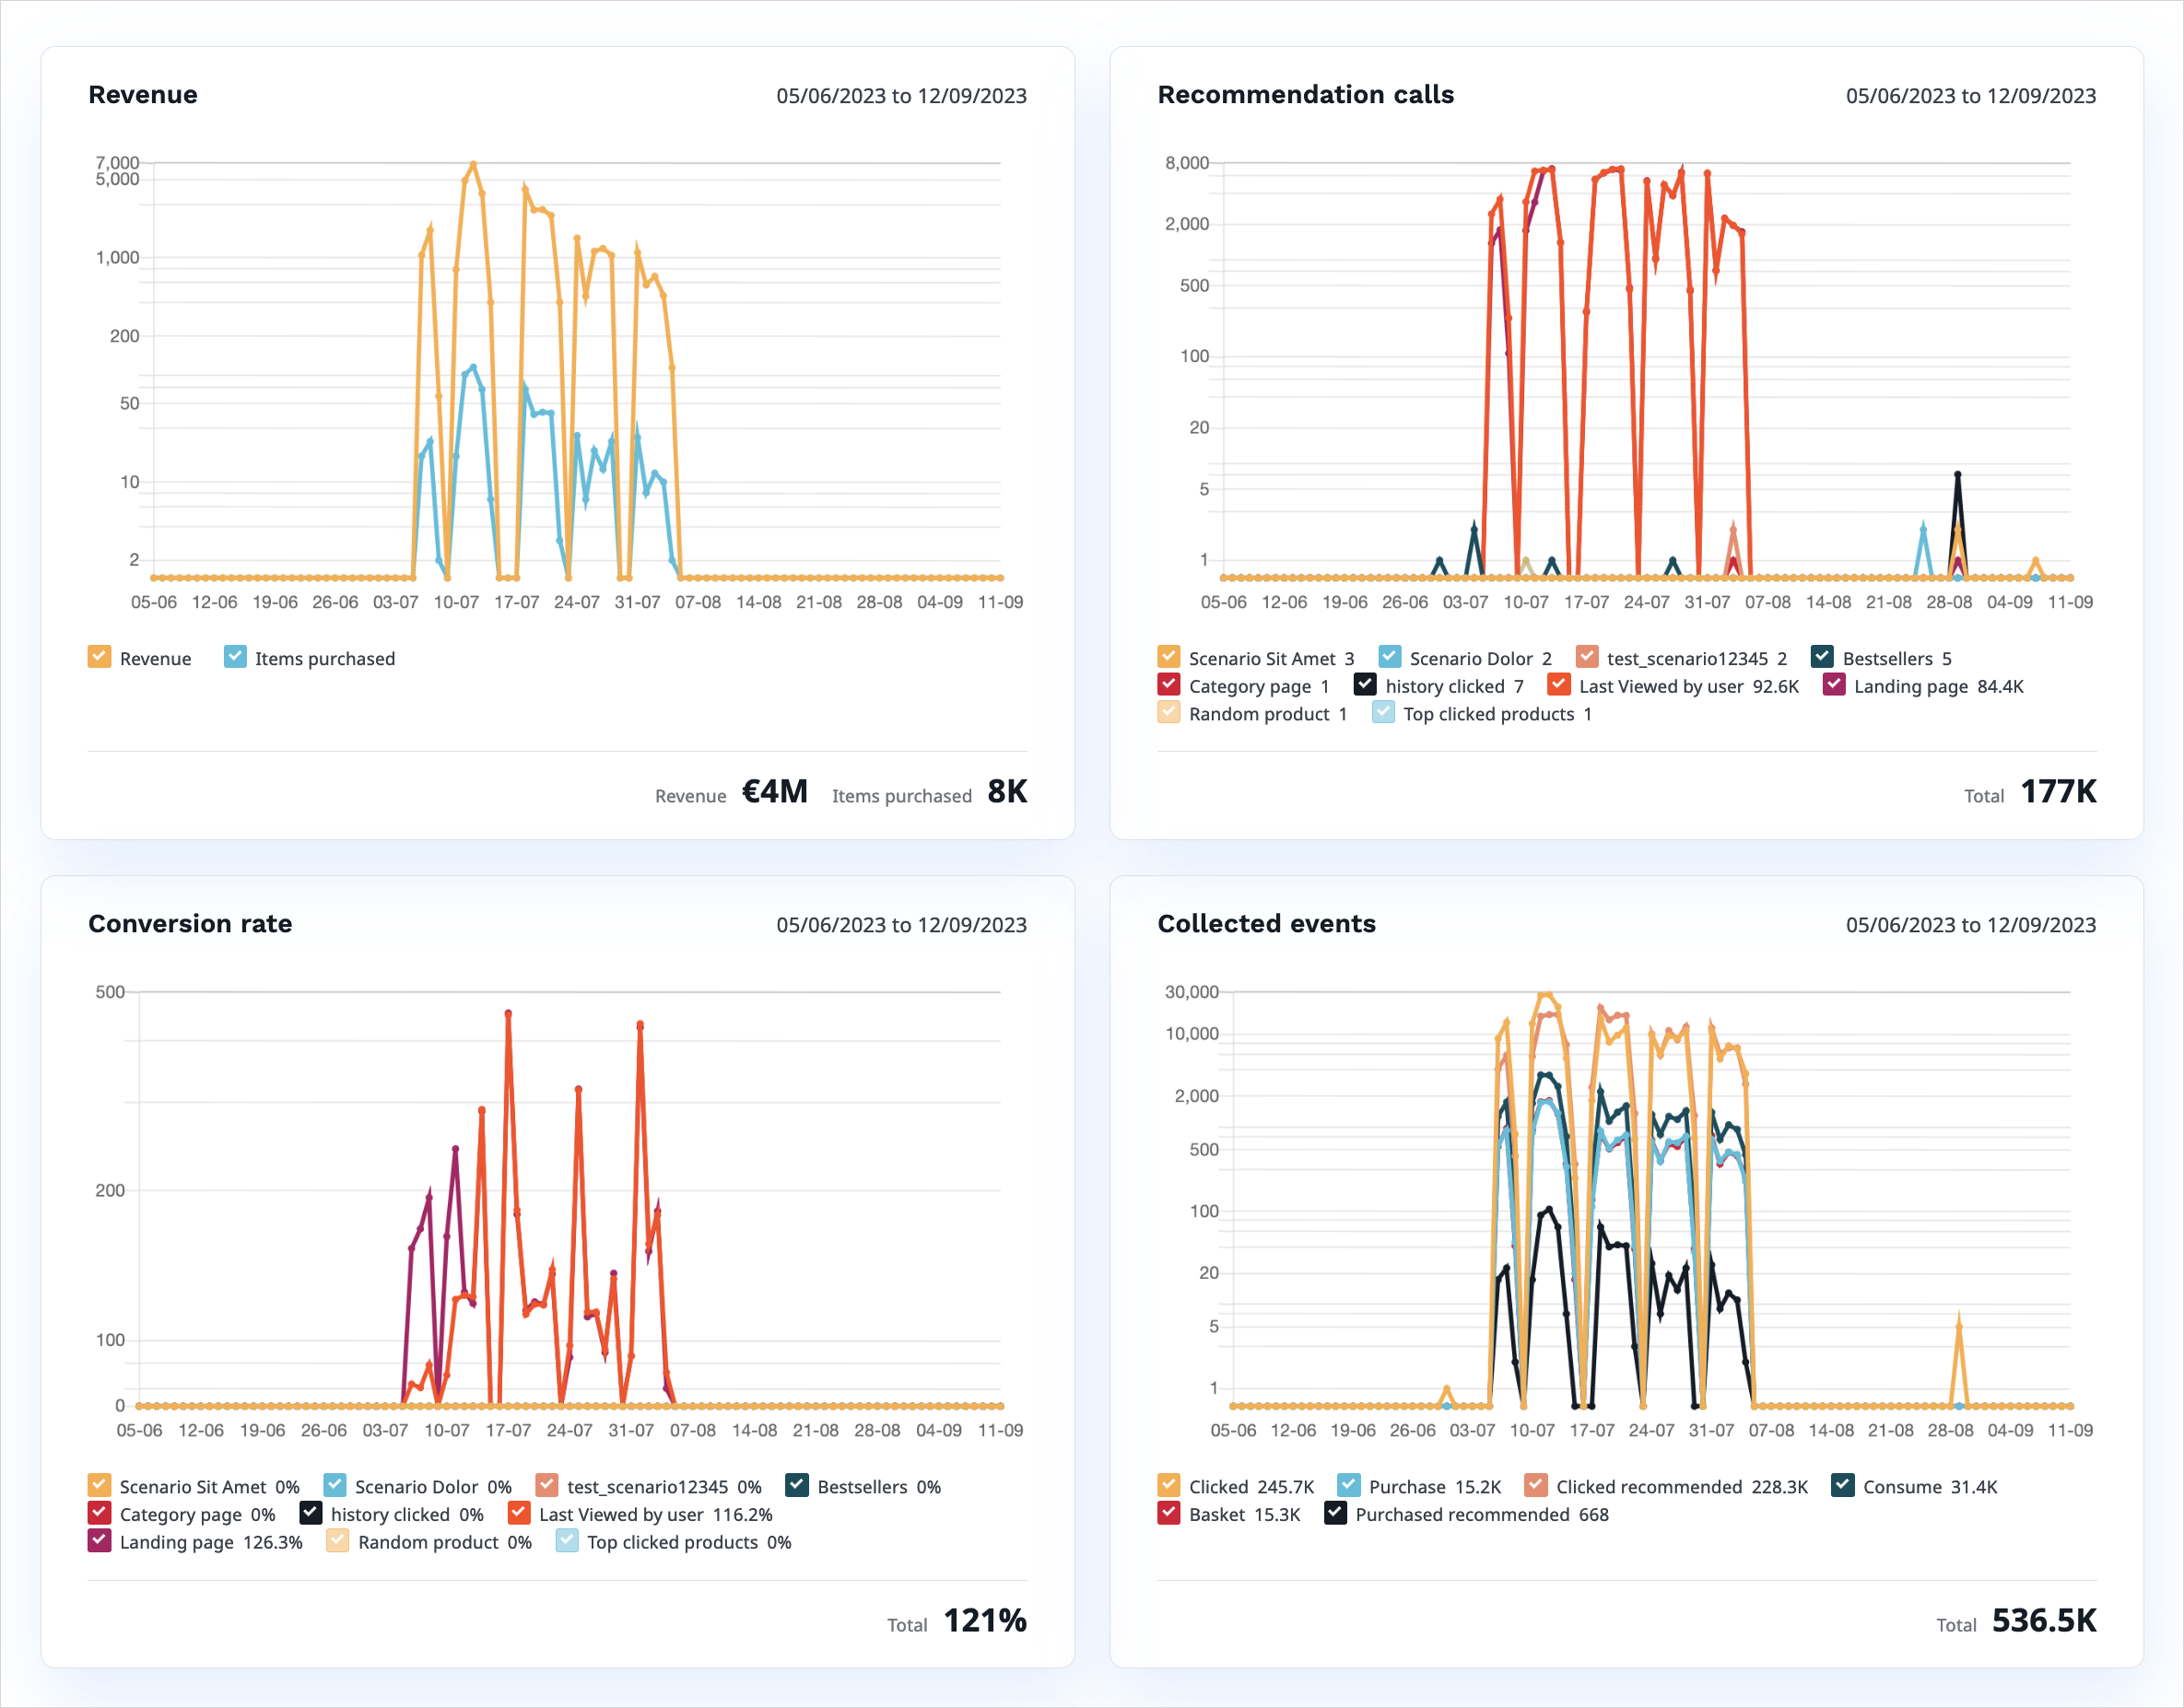
Task: Toggle Clicked recommended 228.3K checkbox
Action: pos(1535,1485)
